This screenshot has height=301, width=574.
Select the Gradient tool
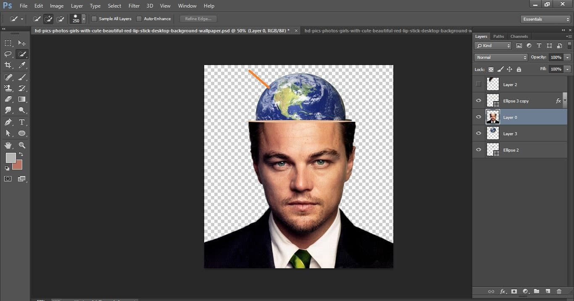tap(22, 98)
